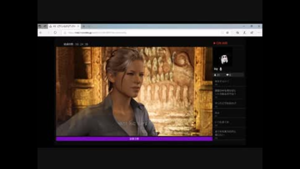Close the active browser tab
The image size is (300, 169).
(78, 26)
